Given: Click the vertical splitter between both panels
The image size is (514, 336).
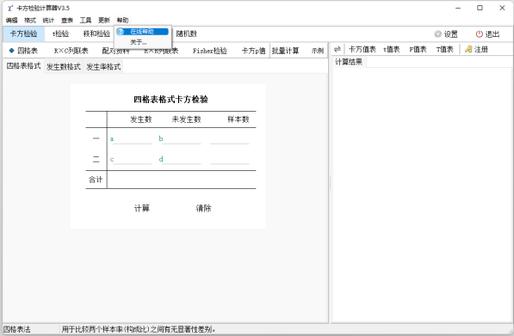Looking at the screenshot, I should 330,182.
